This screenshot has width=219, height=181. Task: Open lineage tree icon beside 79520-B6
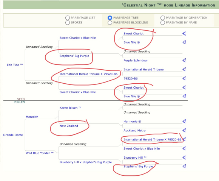coord(184,78)
